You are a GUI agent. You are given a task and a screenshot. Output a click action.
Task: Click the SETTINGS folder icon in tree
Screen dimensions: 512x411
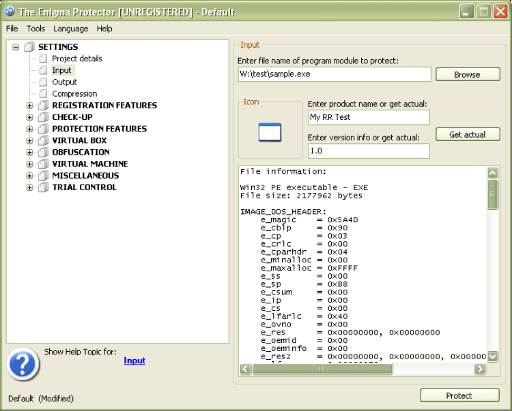coord(29,47)
